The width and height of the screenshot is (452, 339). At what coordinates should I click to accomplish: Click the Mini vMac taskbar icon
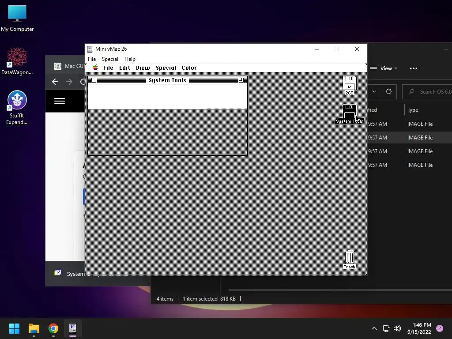(73, 328)
